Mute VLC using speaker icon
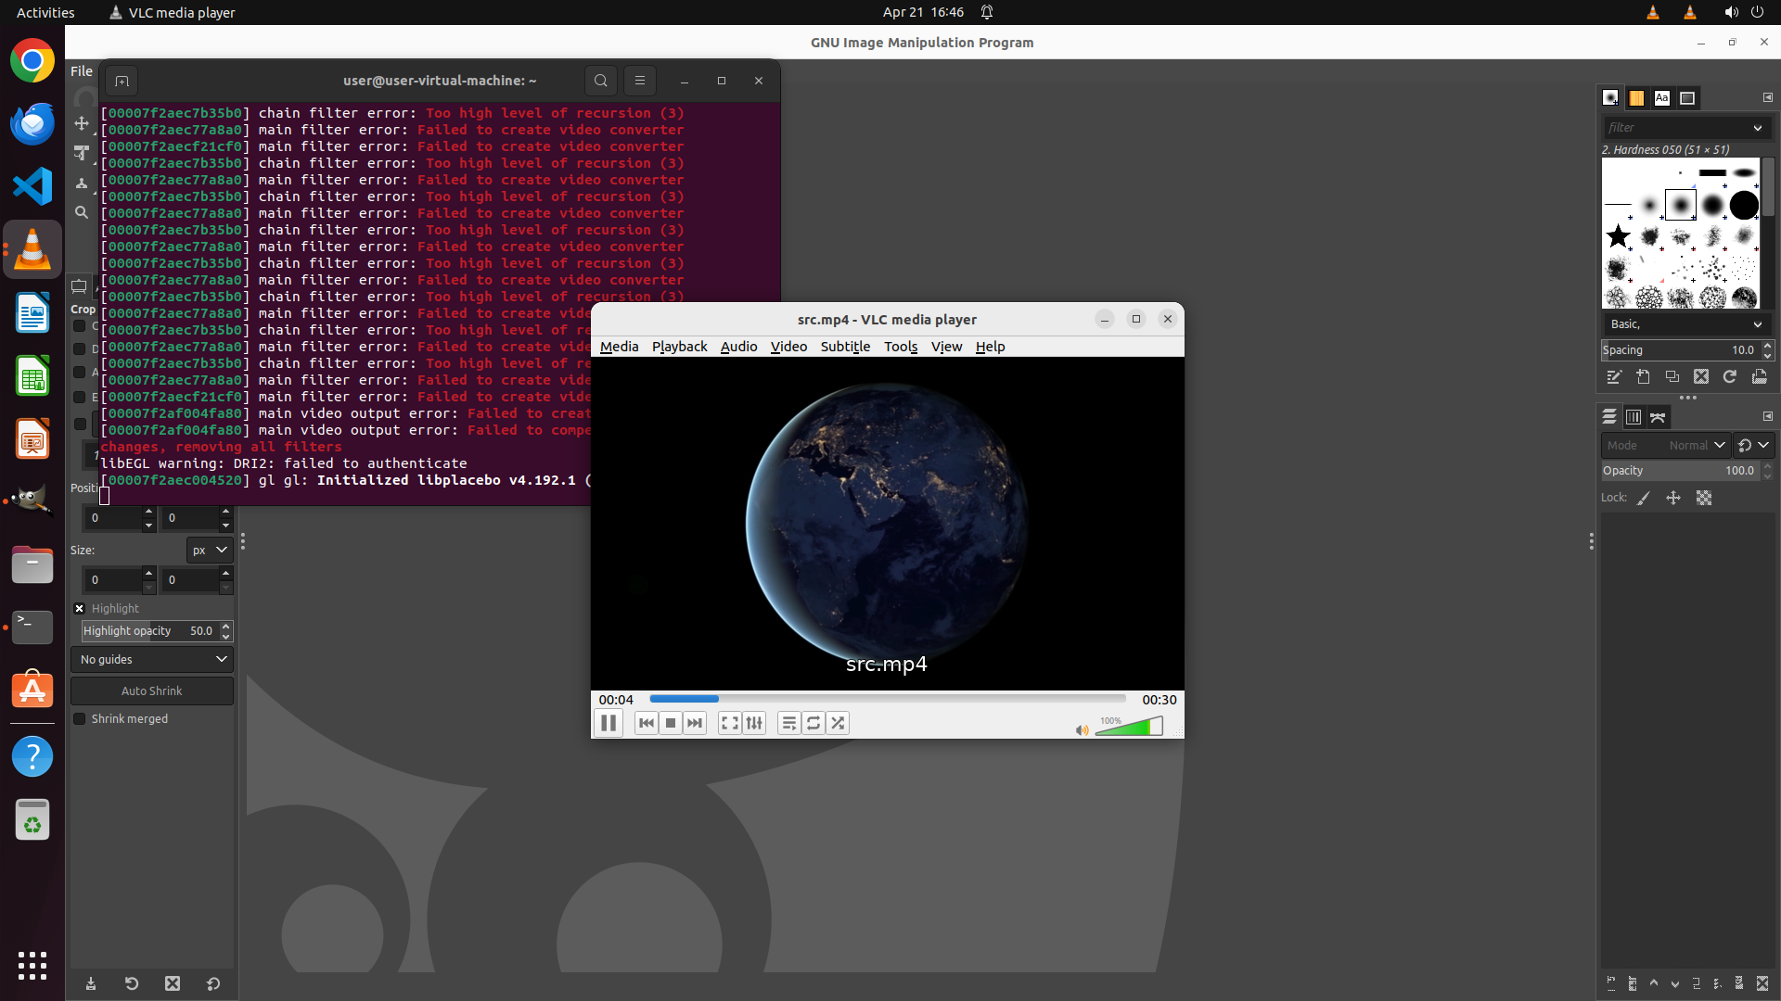1781x1001 pixels. [1082, 730]
